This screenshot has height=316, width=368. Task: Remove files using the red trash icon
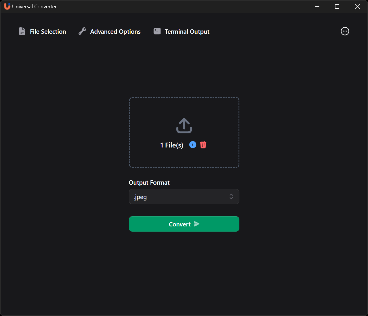coord(203,145)
